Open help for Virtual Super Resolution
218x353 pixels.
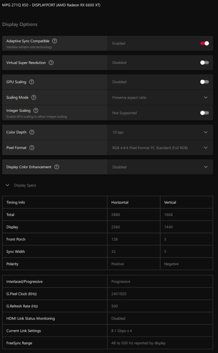50,62
